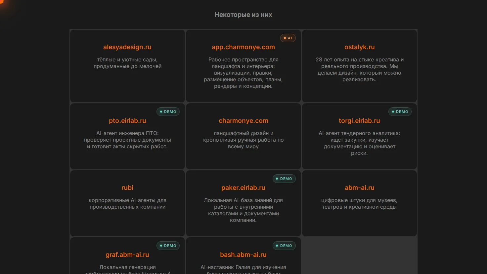Open the alesyadesign.ru link
The width and height of the screenshot is (487, 274).
[x=127, y=47]
